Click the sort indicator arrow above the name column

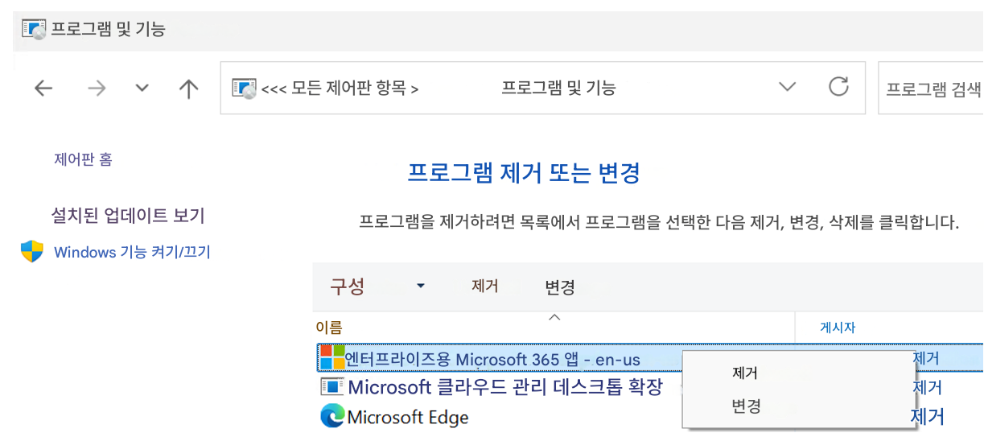(x=554, y=317)
